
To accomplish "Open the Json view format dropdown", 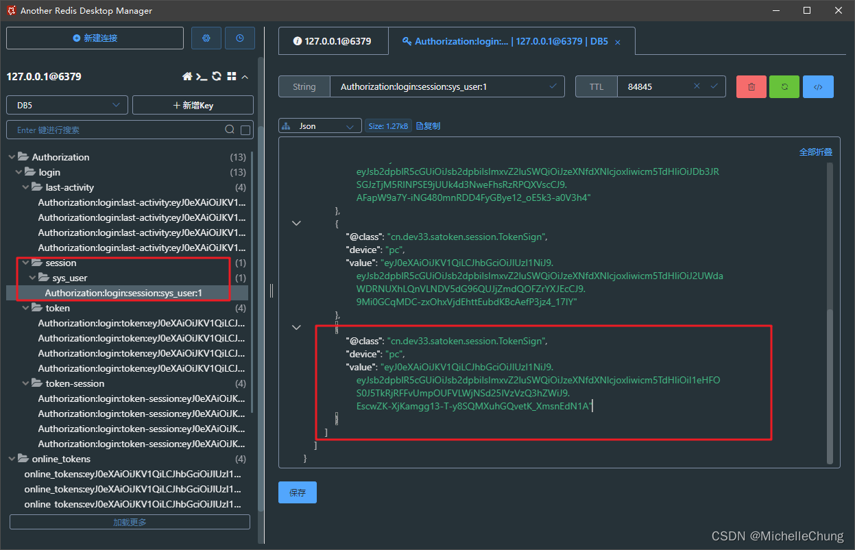I will (x=320, y=126).
